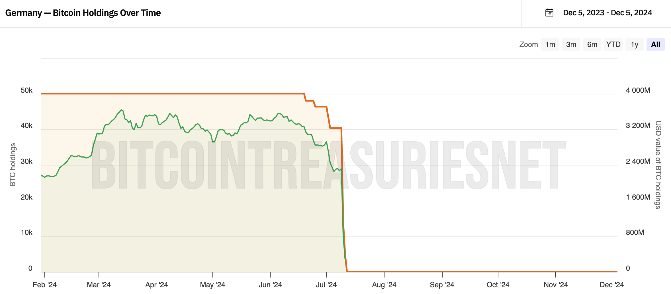This screenshot has height=294, width=671.
Task: Click the Germany — Bitcoin Holdings Over Time title
Action: (83, 13)
